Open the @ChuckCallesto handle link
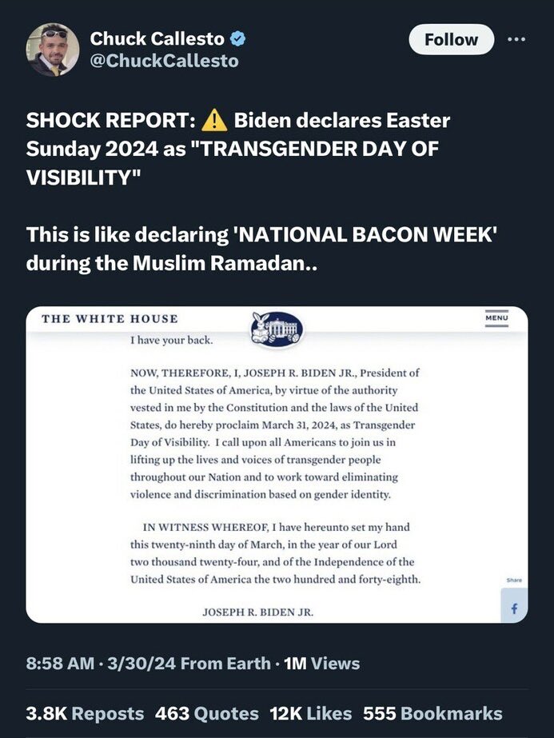 (x=164, y=61)
